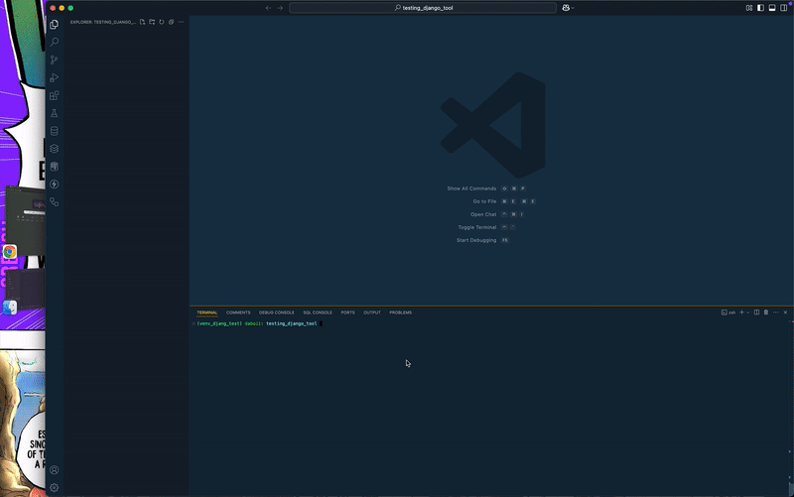Screen dimensions: 794x497
Task: Switch to the Terminal tab
Action: (x=206, y=312)
